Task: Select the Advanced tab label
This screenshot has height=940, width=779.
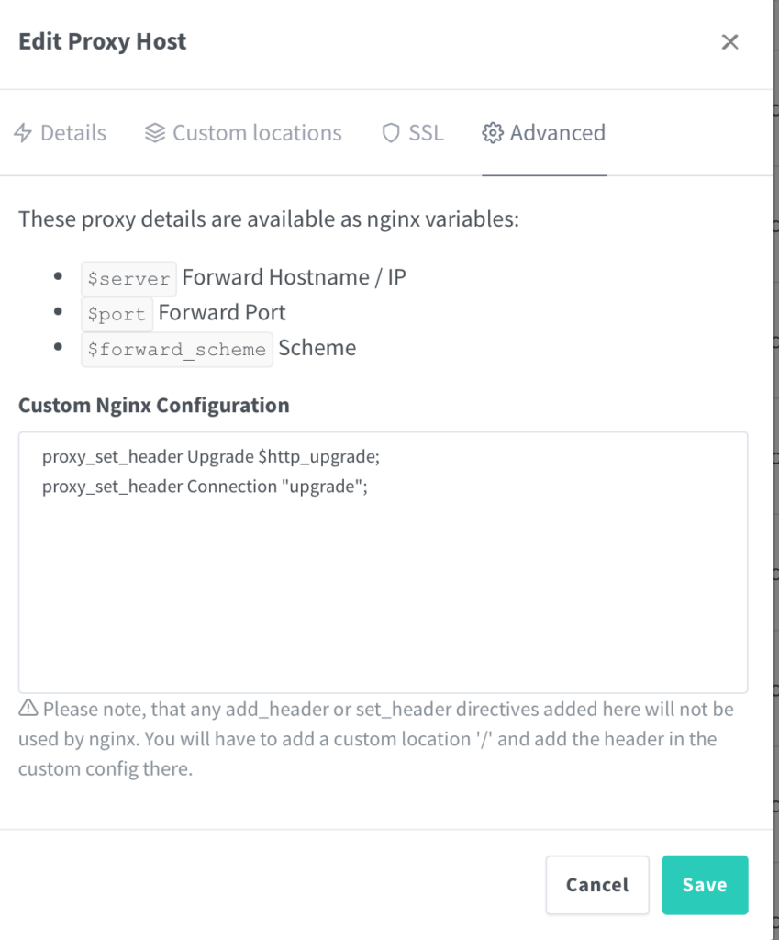Action: pyautogui.click(x=557, y=133)
